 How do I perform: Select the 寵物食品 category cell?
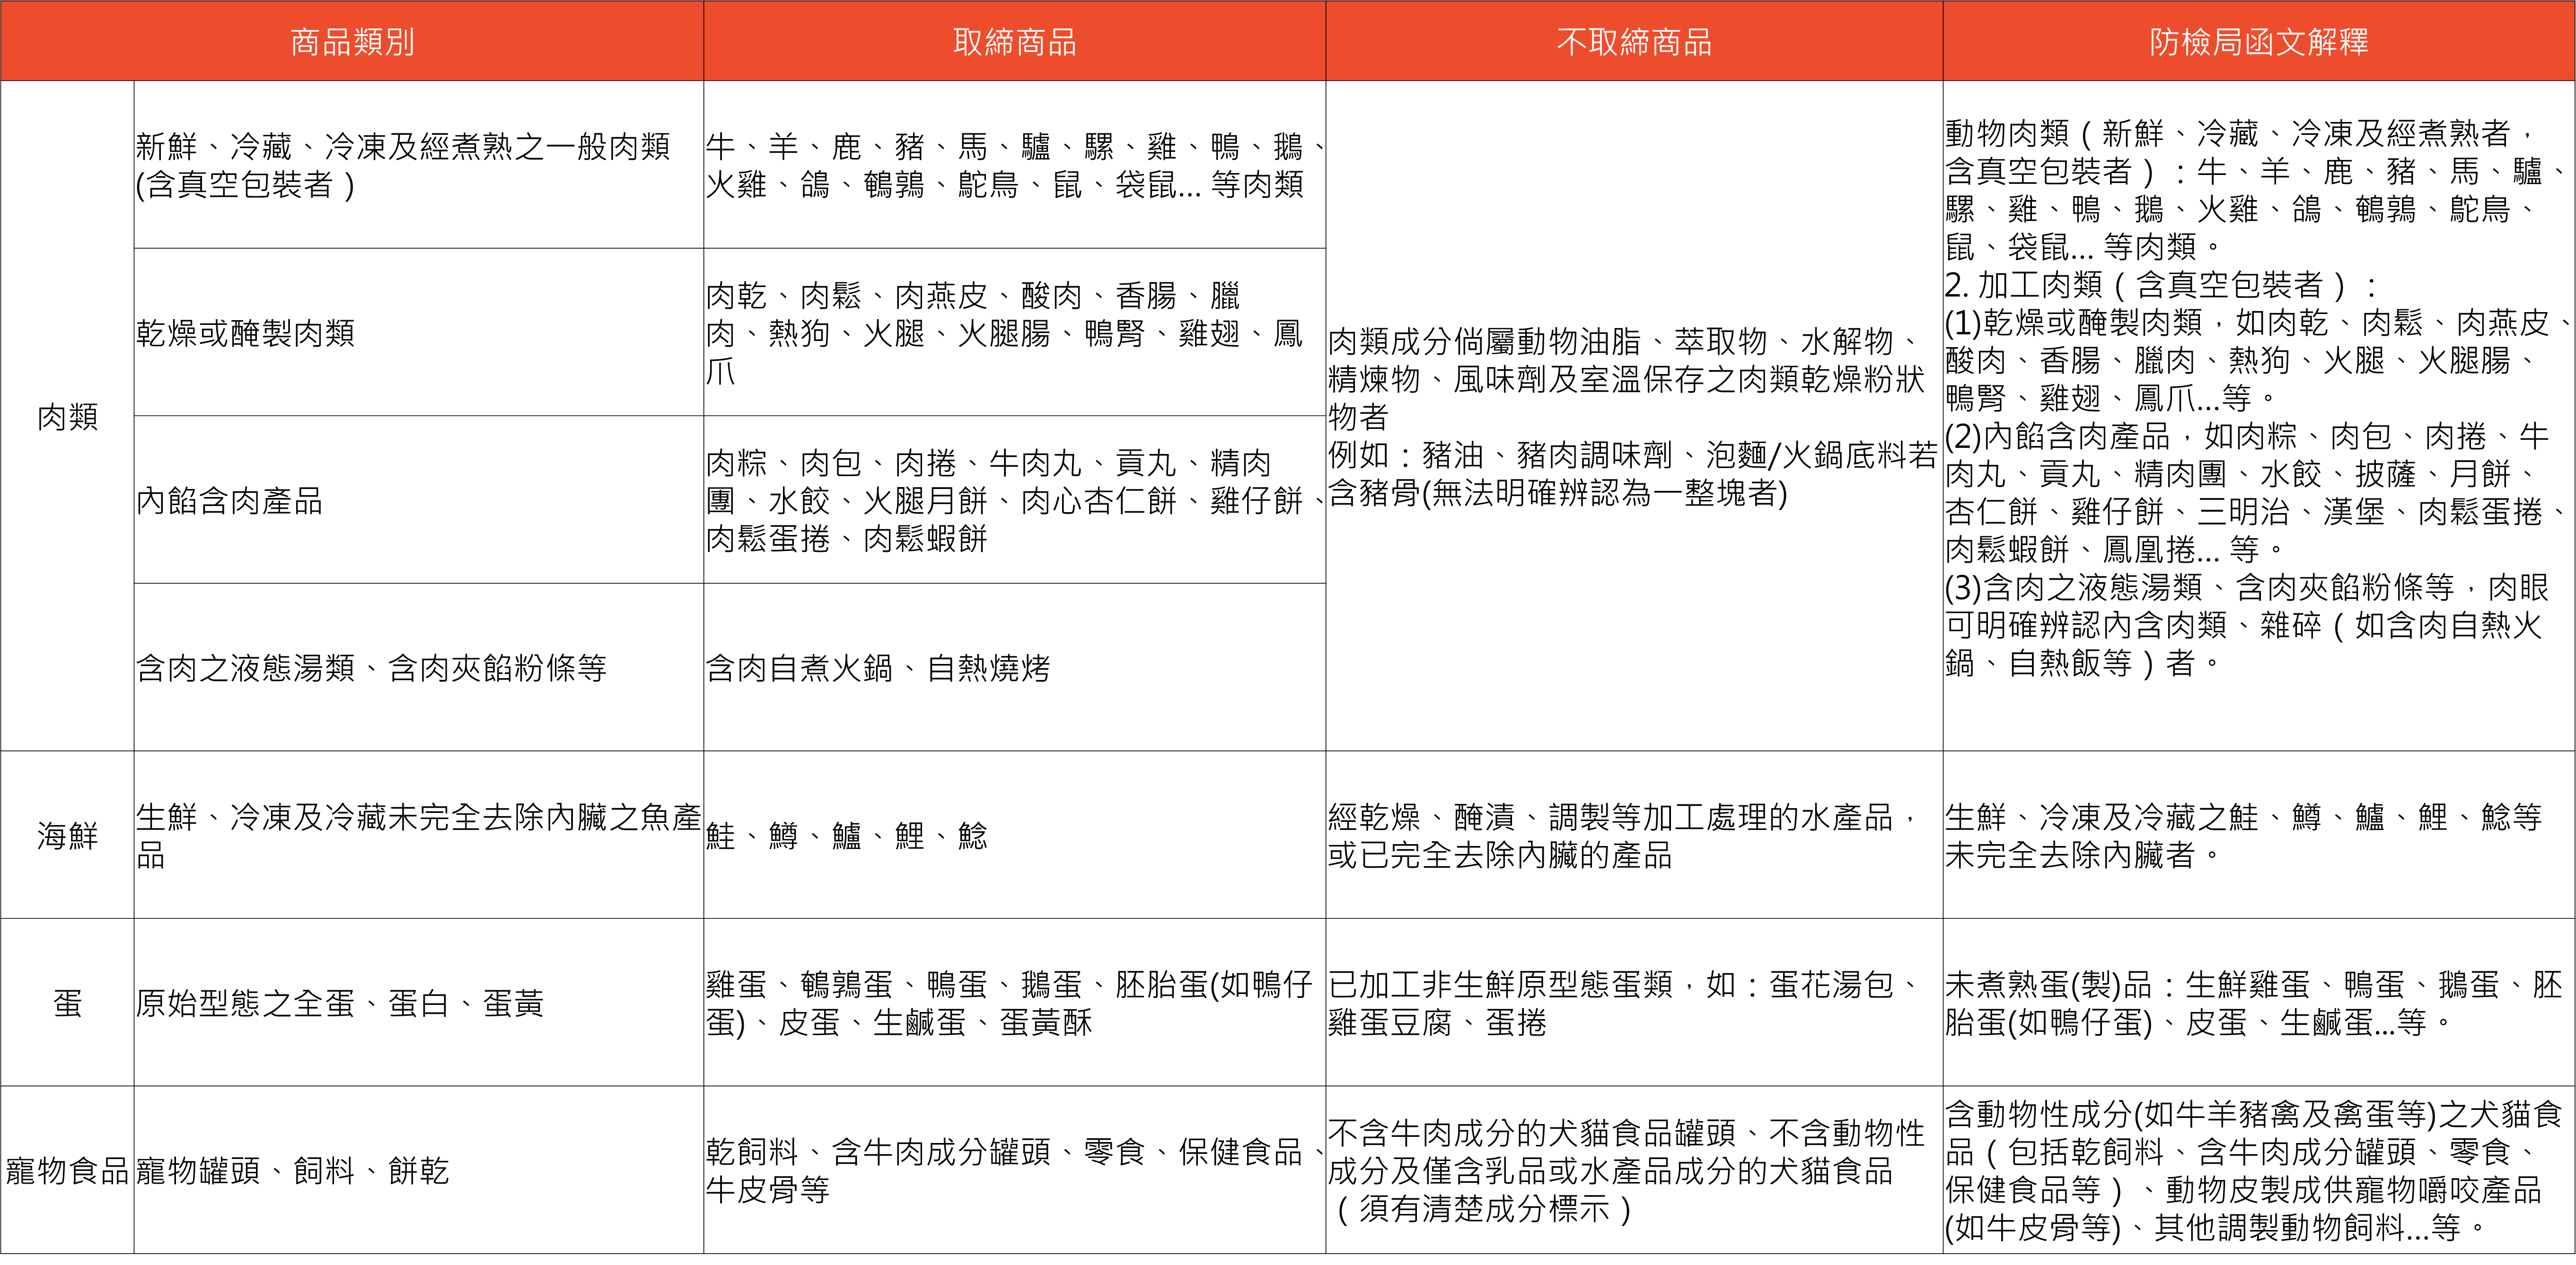pos(68,1170)
